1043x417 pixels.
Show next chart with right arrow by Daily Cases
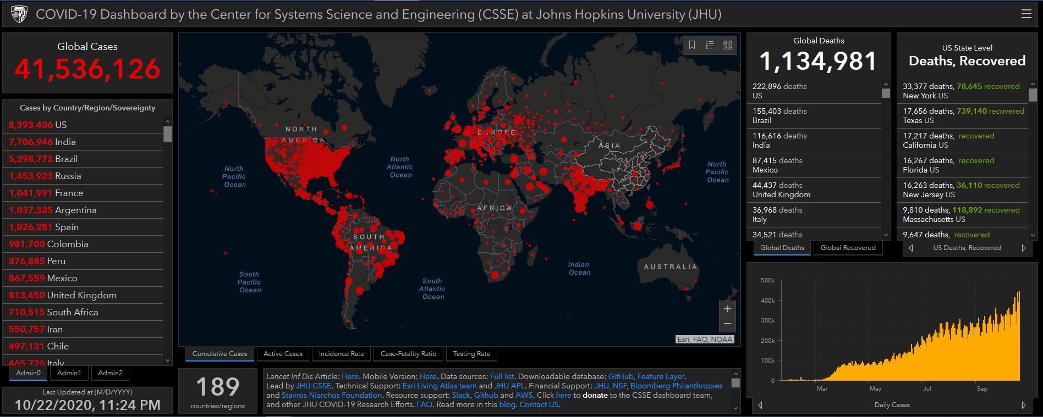[x=1024, y=405]
